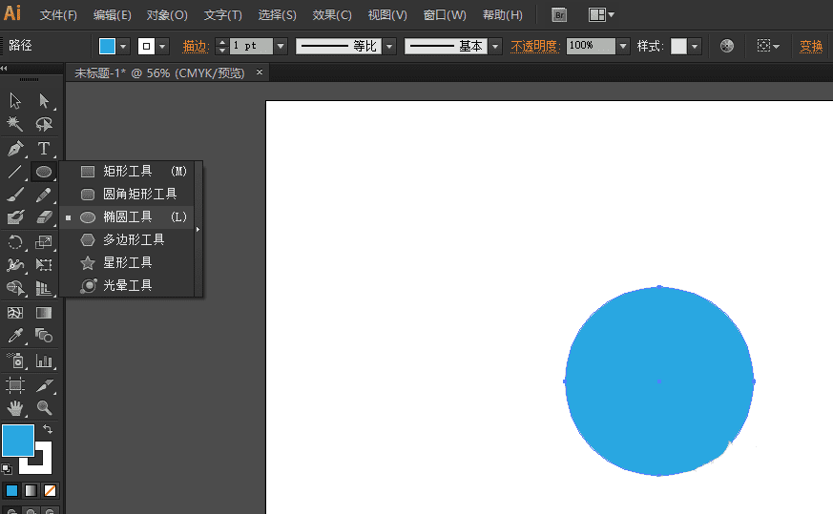The height and width of the screenshot is (514, 833).
Task: Click the 描边 stroke link
Action: [x=195, y=46]
